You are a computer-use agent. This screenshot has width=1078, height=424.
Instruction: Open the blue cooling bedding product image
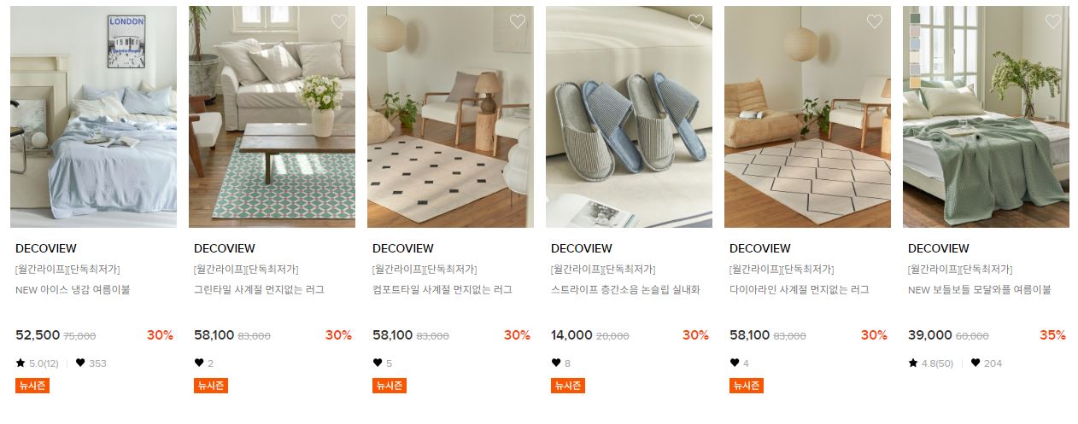click(x=93, y=117)
